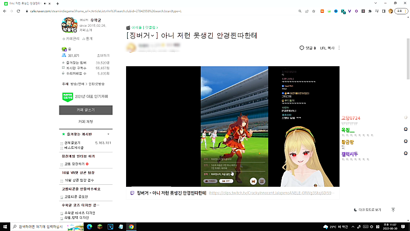Switch to Chrome in the taskbar
This screenshot has width=410, height=231.
pos(131,227)
